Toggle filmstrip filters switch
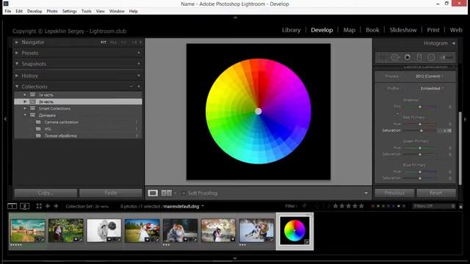 460,206
